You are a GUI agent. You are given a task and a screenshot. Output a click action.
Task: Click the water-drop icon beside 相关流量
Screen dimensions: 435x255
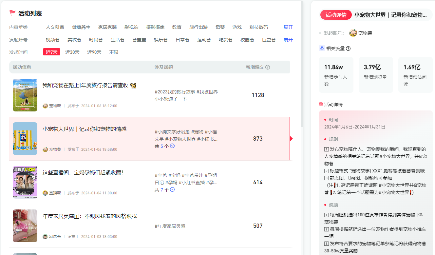click(322, 48)
